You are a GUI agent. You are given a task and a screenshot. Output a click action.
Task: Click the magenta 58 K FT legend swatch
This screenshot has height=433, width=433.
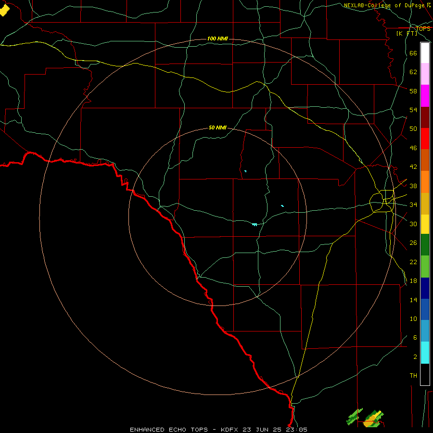[x=425, y=96]
